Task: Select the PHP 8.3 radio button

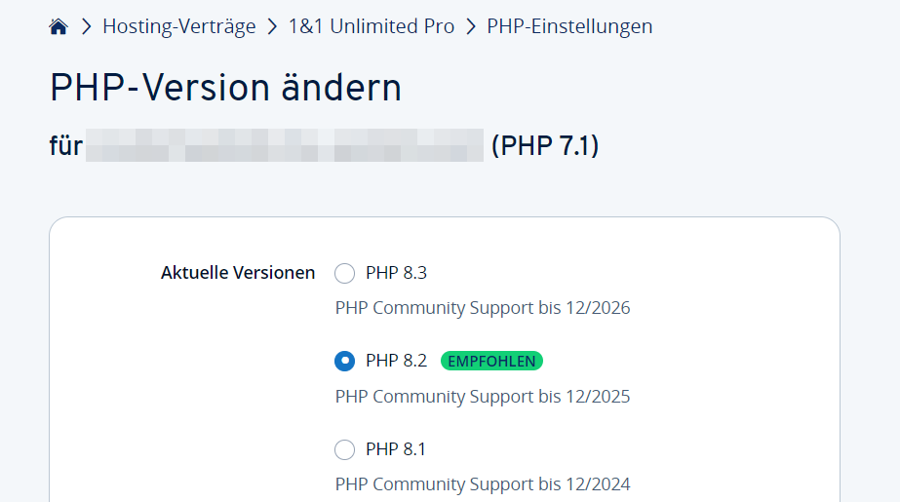Action: 344,273
